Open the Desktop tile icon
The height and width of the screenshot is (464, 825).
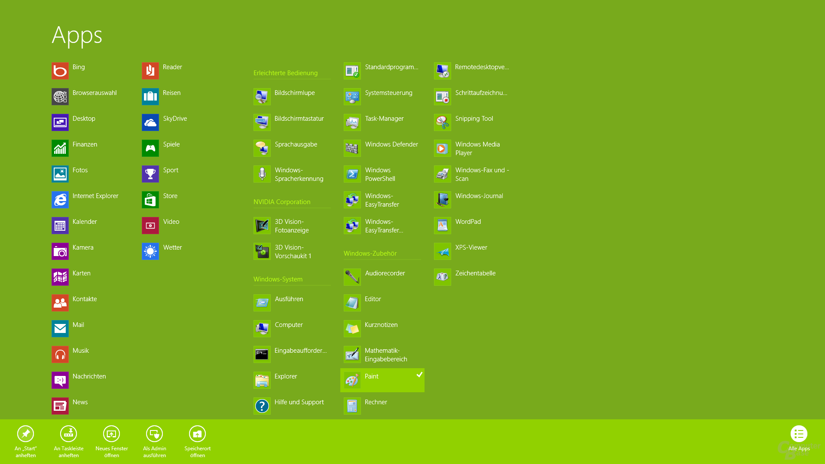(60, 122)
